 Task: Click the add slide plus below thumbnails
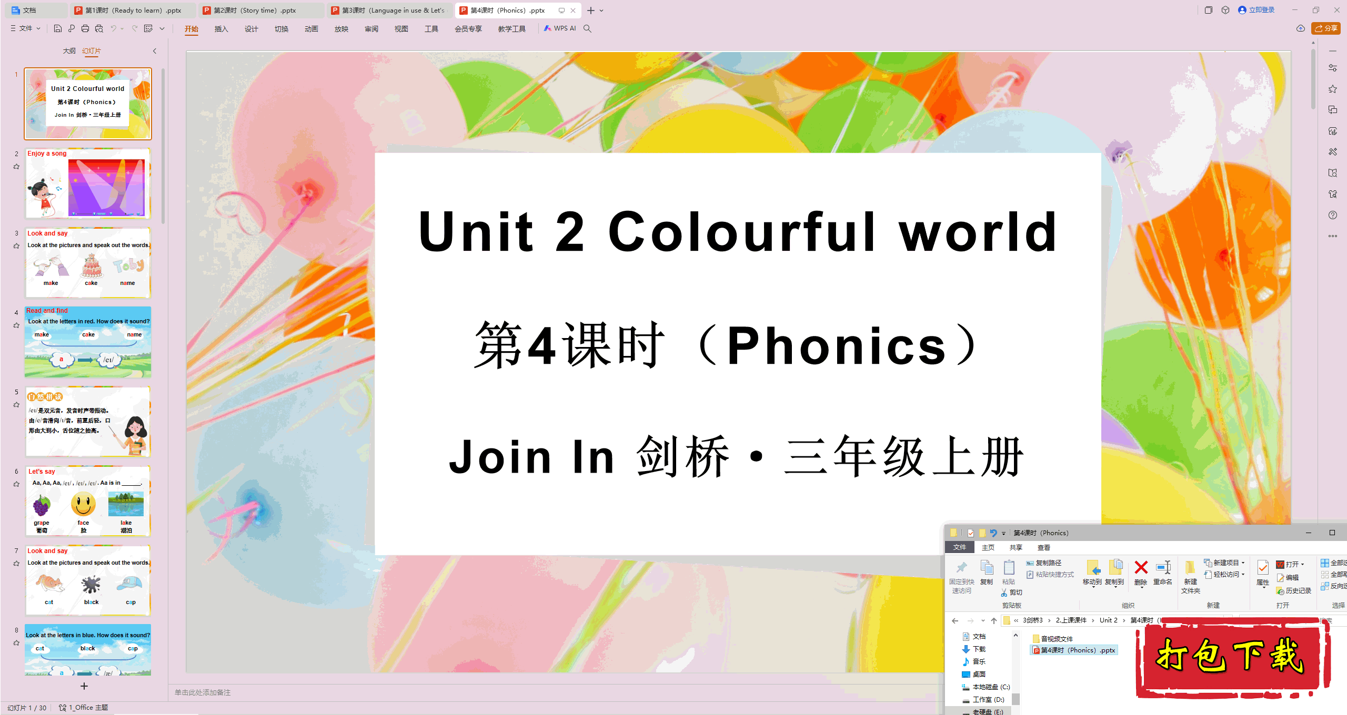pos(84,686)
